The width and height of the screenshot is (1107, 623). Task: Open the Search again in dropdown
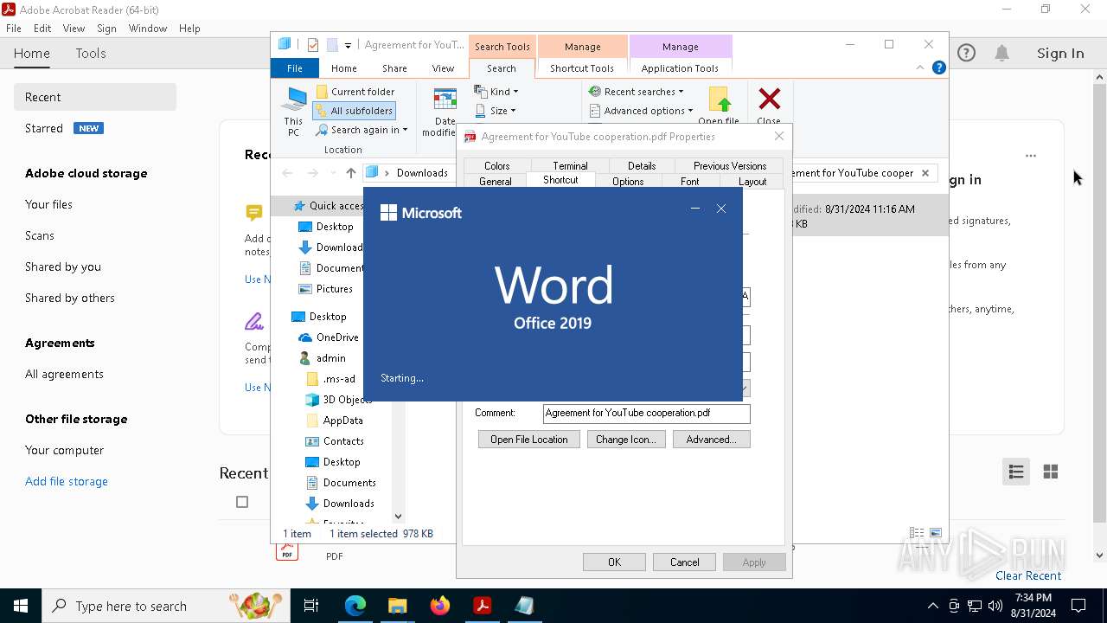(362, 130)
